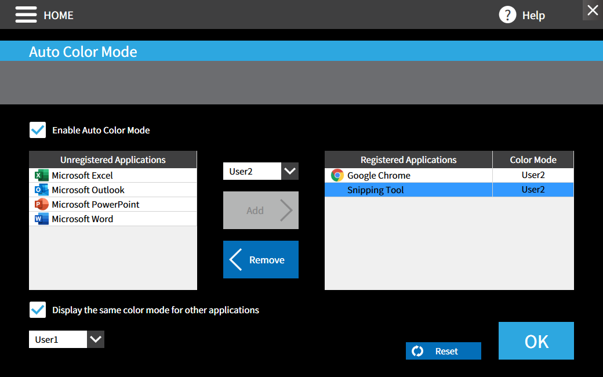Click the Microsoft PowerPoint icon
The height and width of the screenshot is (377, 603).
[x=41, y=204]
